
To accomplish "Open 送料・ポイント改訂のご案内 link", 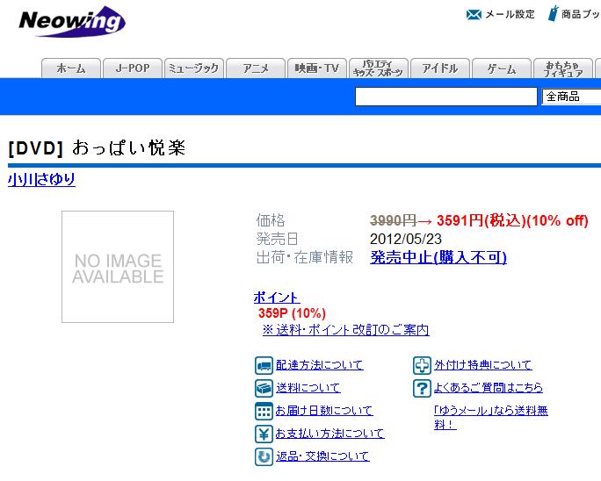I will pos(345,330).
